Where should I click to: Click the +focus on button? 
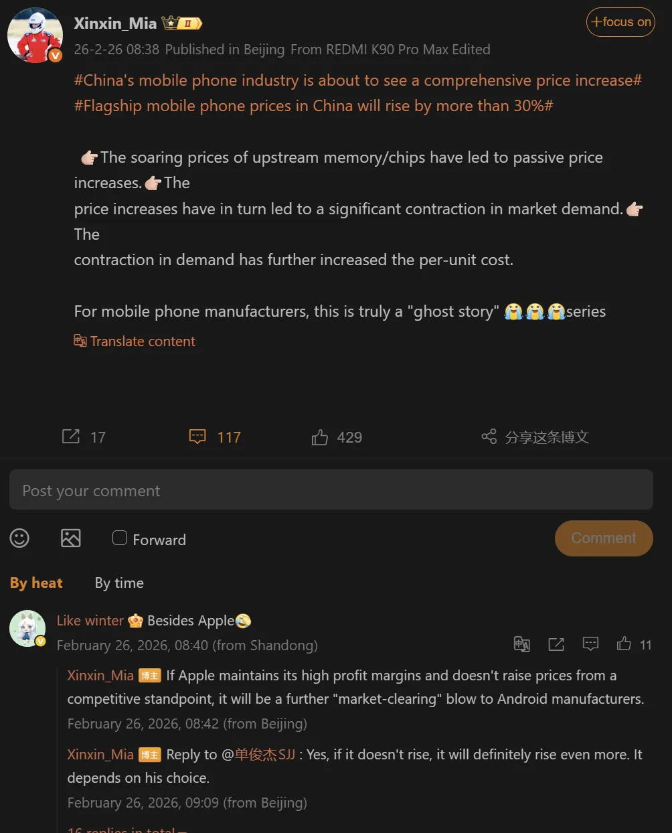[x=620, y=22]
